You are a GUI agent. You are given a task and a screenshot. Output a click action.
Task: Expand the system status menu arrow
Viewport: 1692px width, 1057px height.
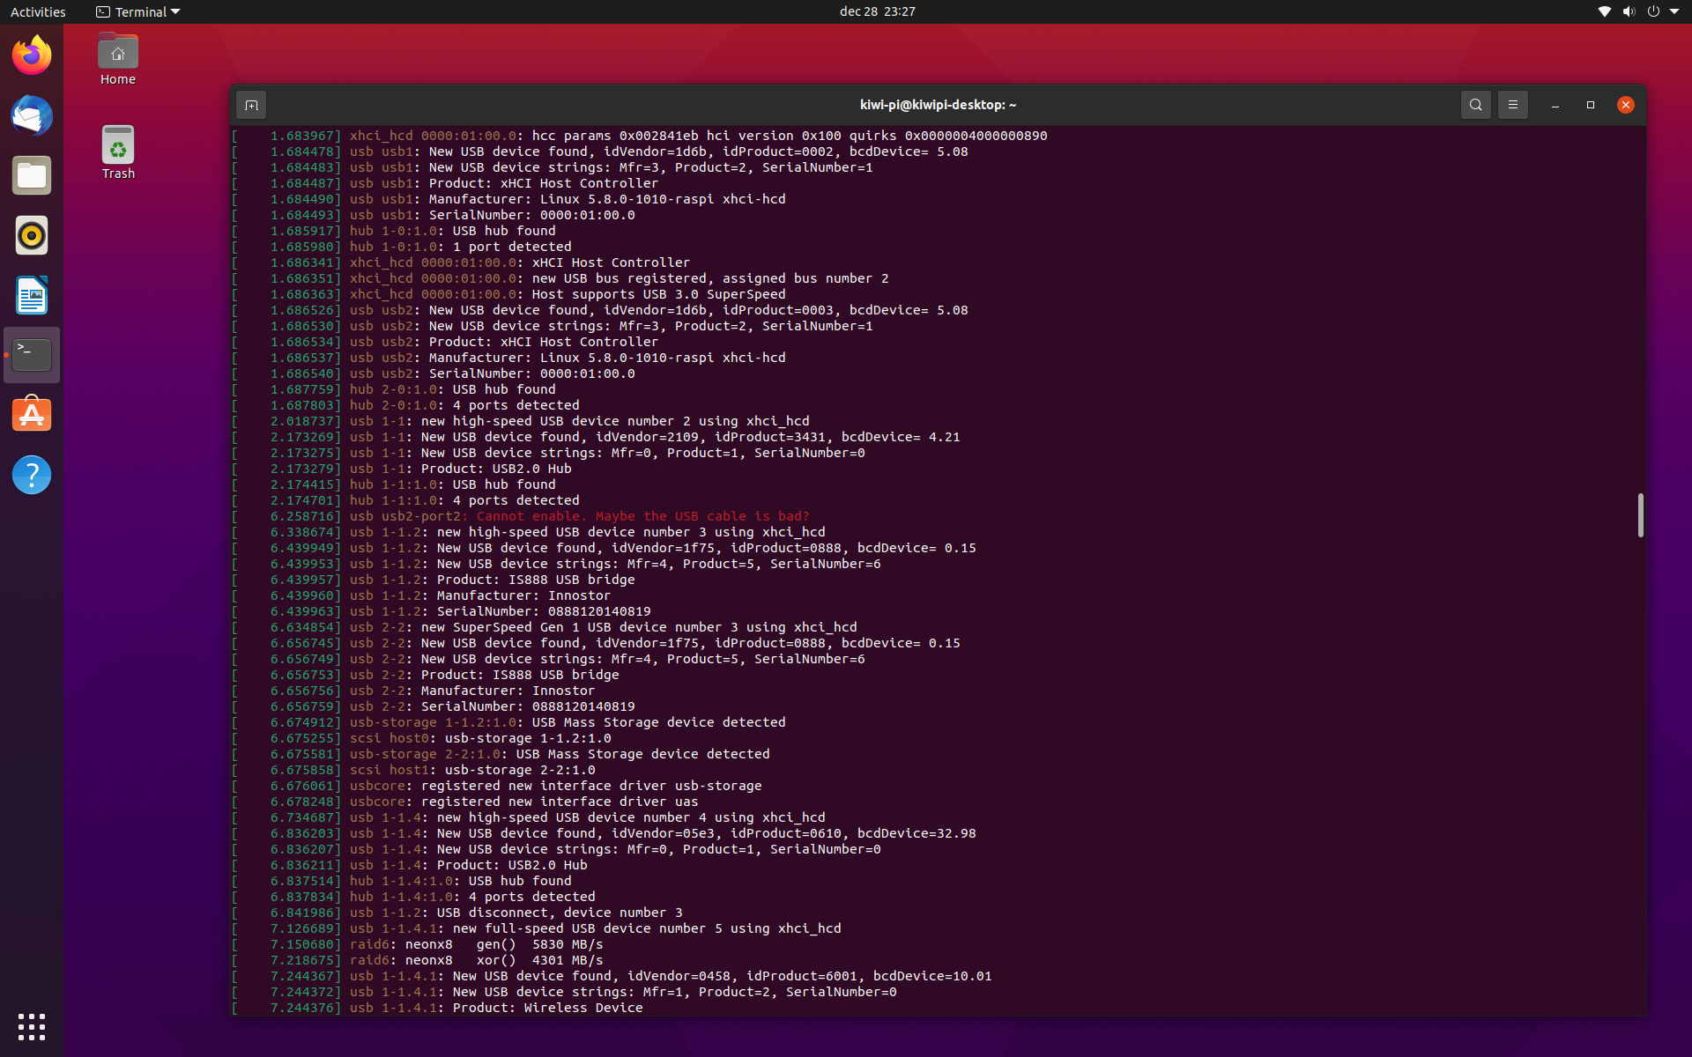[1674, 11]
